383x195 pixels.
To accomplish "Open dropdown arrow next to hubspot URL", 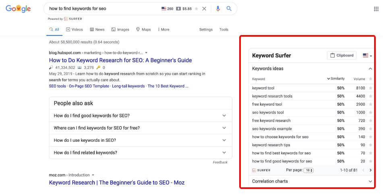I will tap(146, 53).
